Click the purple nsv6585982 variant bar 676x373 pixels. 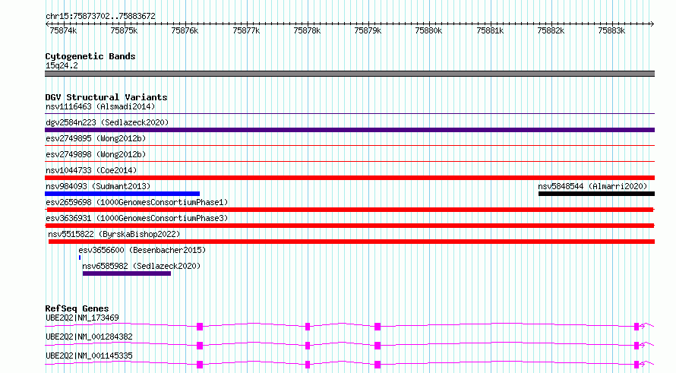(127, 273)
